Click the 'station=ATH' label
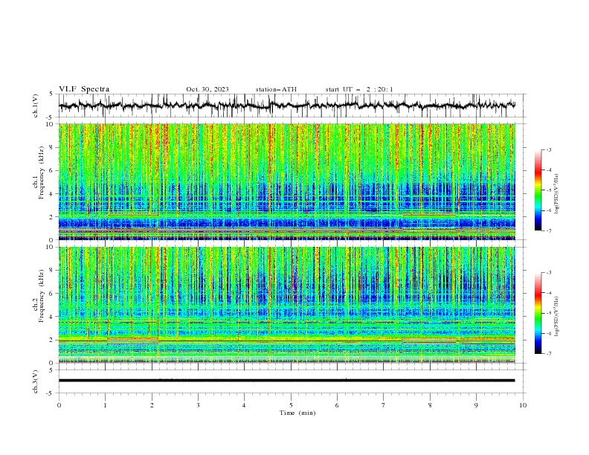 pos(276,89)
